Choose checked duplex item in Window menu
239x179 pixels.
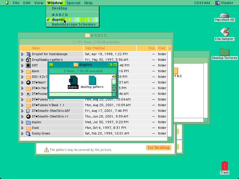point(73,20)
